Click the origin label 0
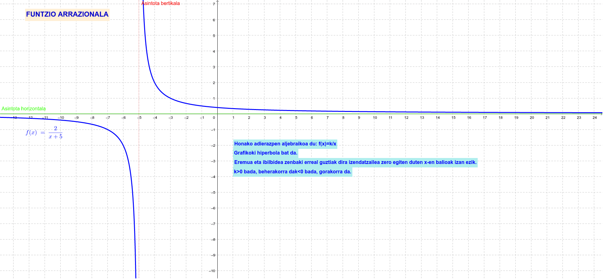 (214, 118)
